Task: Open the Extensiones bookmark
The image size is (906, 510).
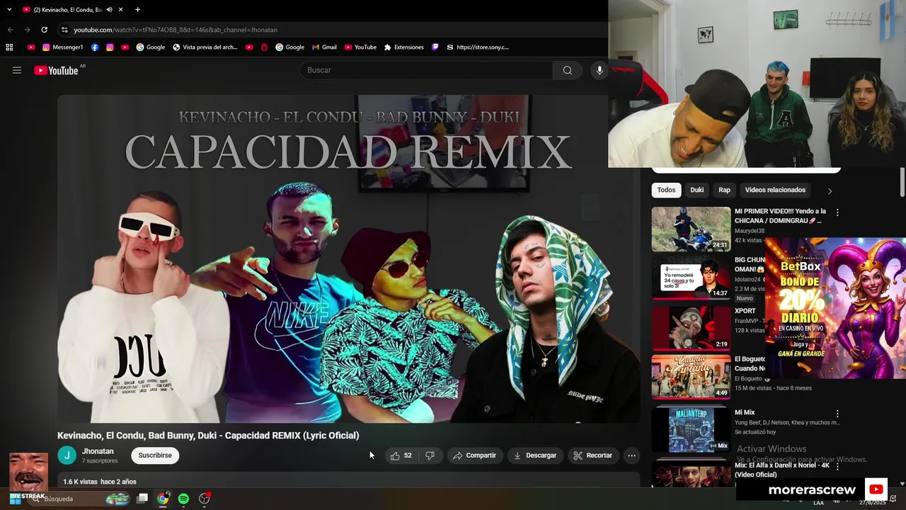Action: pyautogui.click(x=403, y=47)
